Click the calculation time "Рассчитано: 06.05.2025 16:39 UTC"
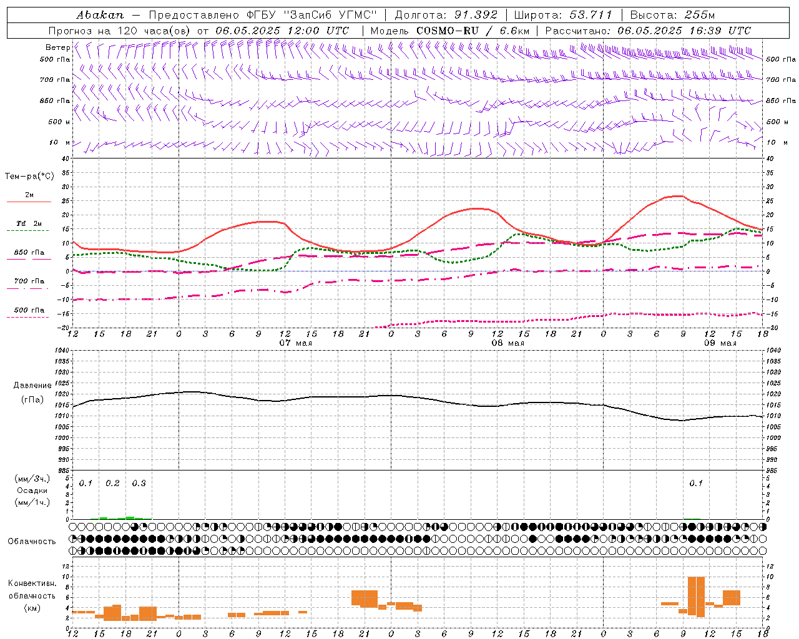Image resolution: width=799 pixels, height=639 pixels. (x=648, y=31)
